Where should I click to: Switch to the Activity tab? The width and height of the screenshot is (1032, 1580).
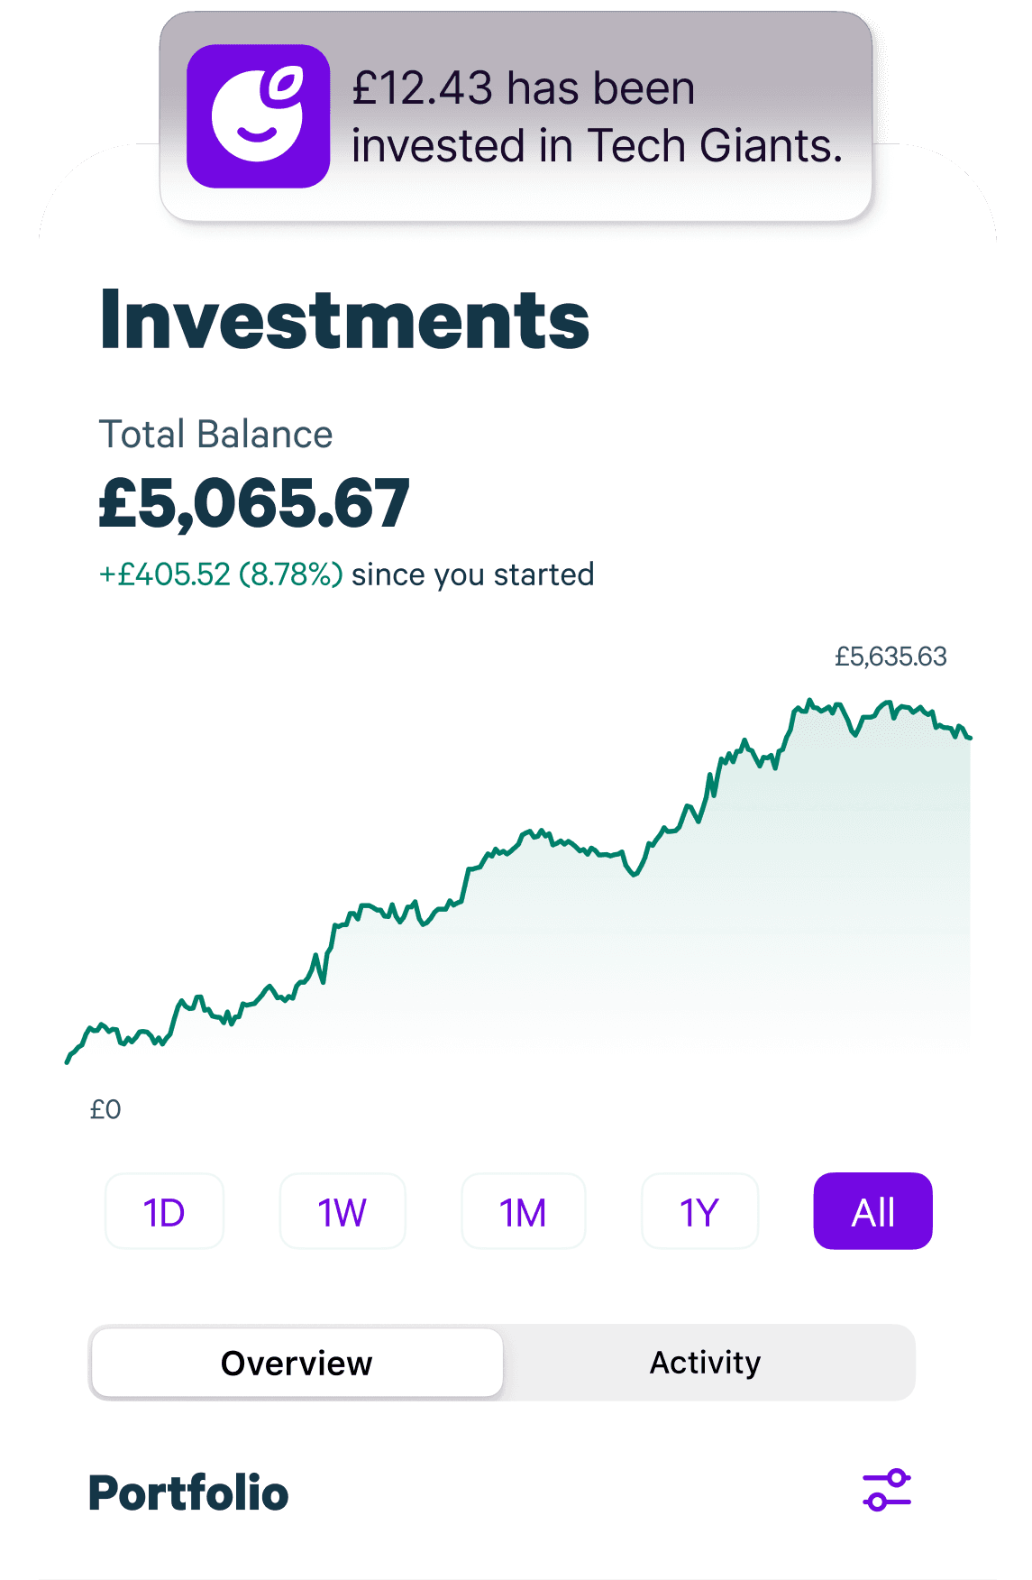coord(706,1363)
